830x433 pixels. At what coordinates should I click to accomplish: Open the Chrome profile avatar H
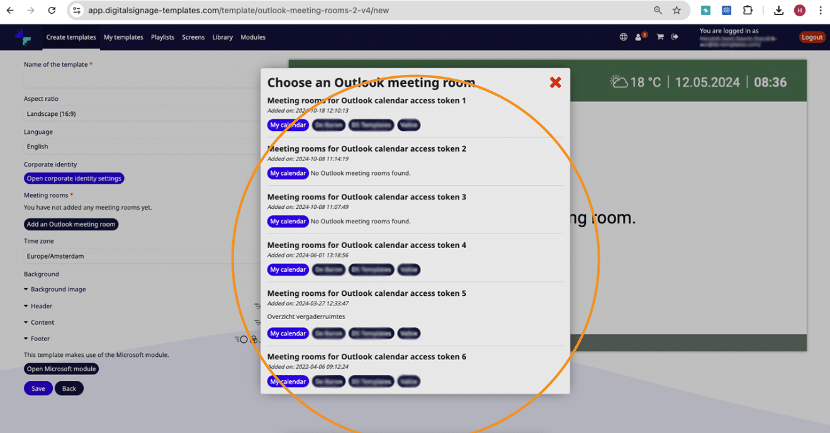[x=800, y=10]
